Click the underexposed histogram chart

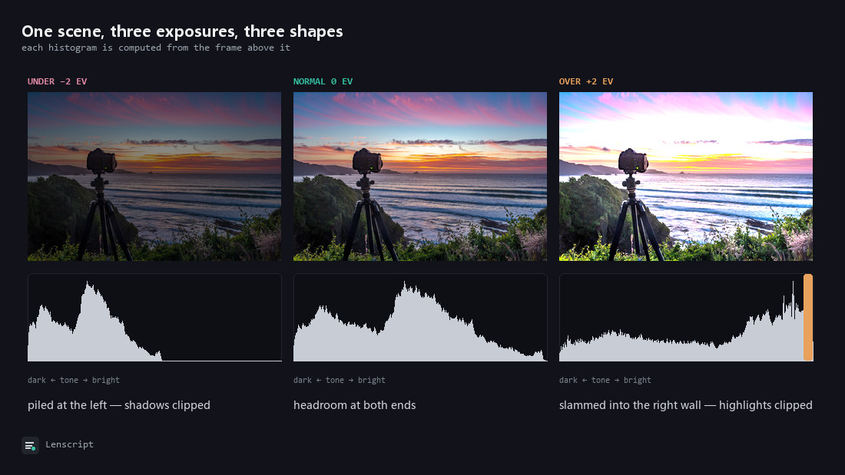[154, 317]
